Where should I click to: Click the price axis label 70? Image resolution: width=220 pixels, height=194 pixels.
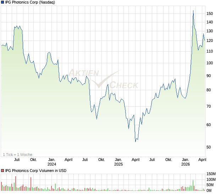click(x=209, y=106)
